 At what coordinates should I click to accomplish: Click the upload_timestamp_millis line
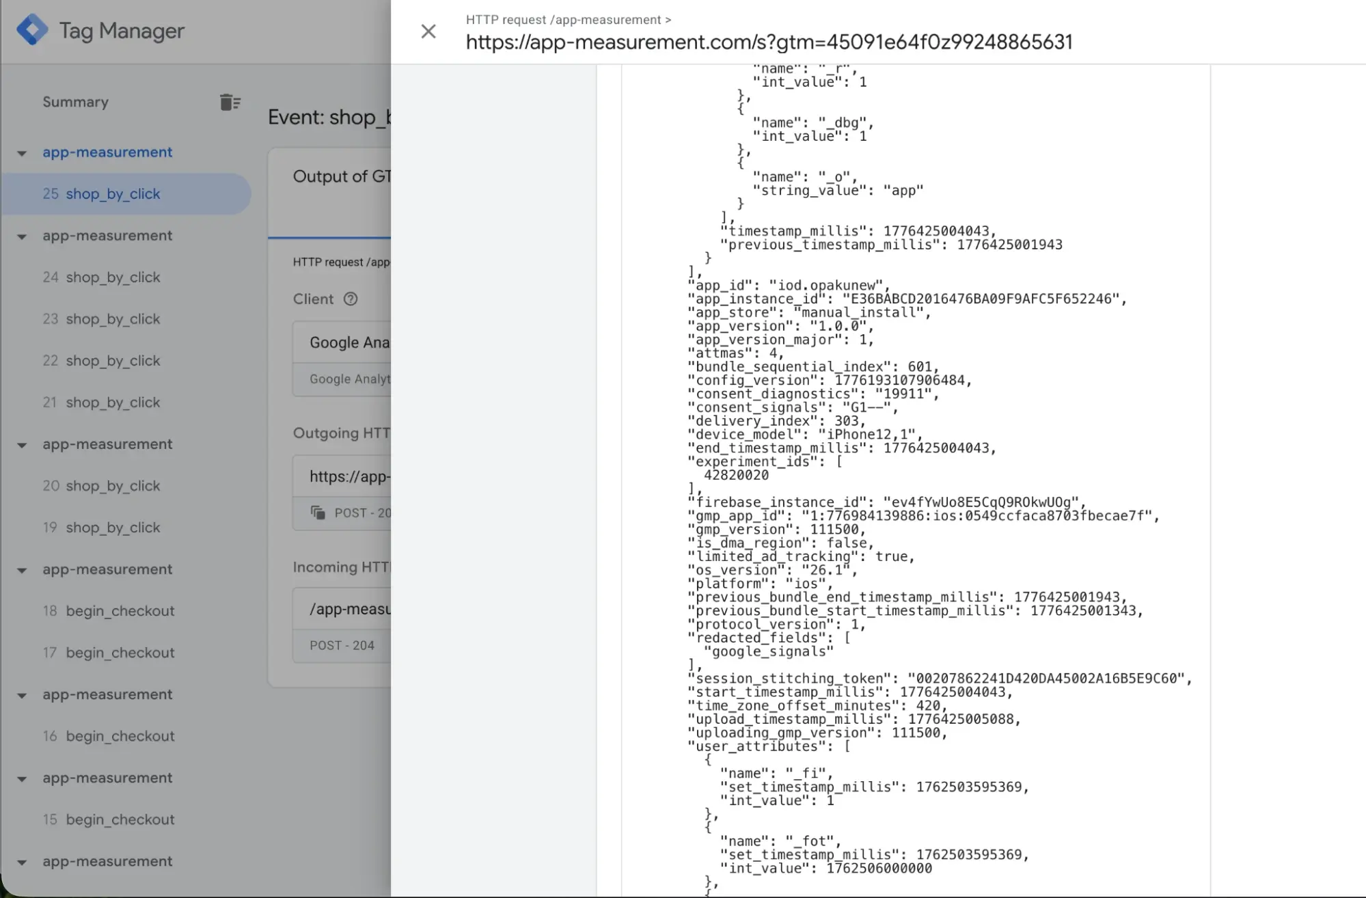pyautogui.click(x=854, y=719)
